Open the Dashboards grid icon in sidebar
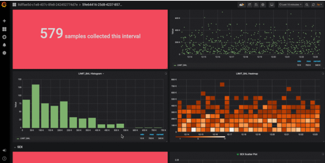Image resolution: width=325 pixels, height=163 pixels. (4, 29)
